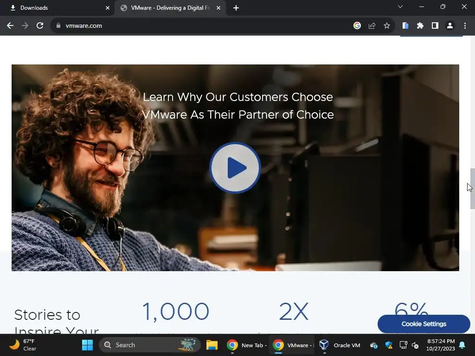Go back using the browser back arrow
The height and width of the screenshot is (356, 475).
coord(10,26)
